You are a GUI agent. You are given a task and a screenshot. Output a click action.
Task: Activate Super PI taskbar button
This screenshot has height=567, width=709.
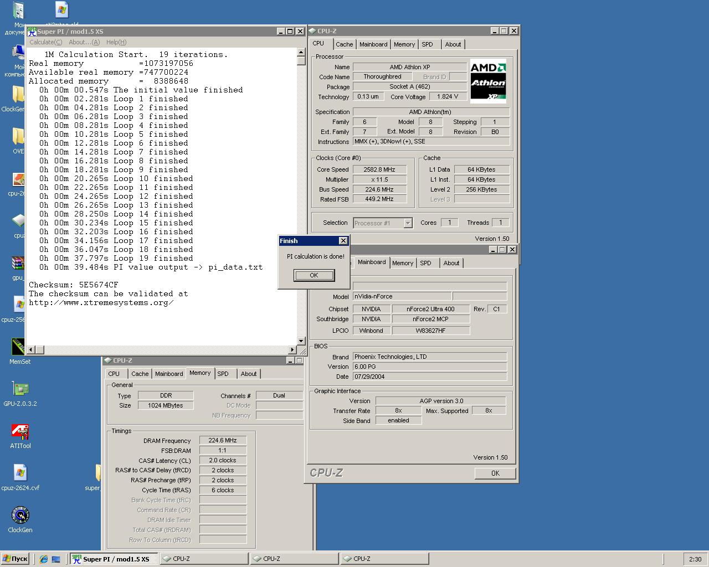(x=114, y=559)
